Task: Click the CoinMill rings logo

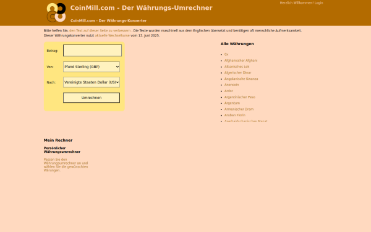Action: coord(56,12)
